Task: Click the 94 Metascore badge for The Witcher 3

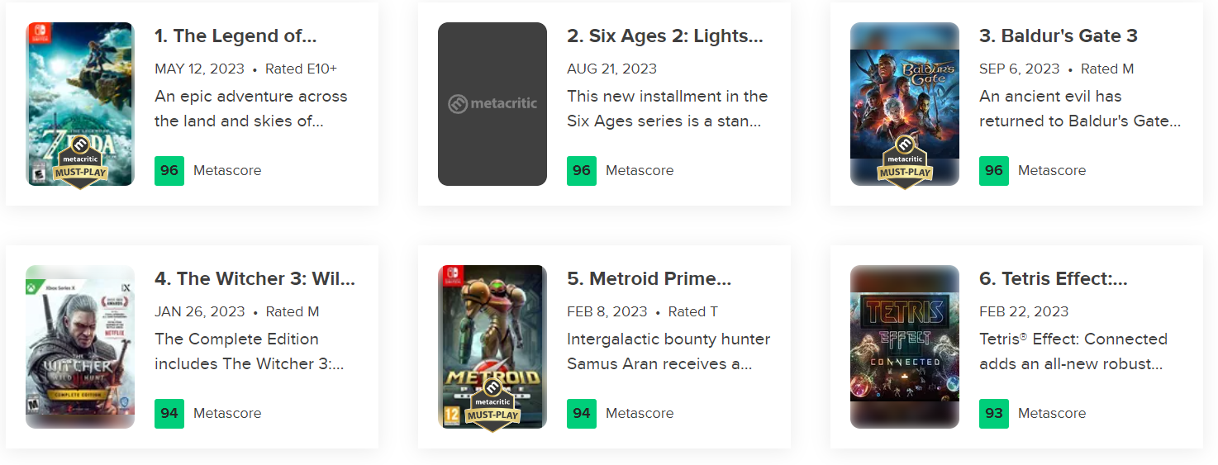Action: click(x=169, y=413)
